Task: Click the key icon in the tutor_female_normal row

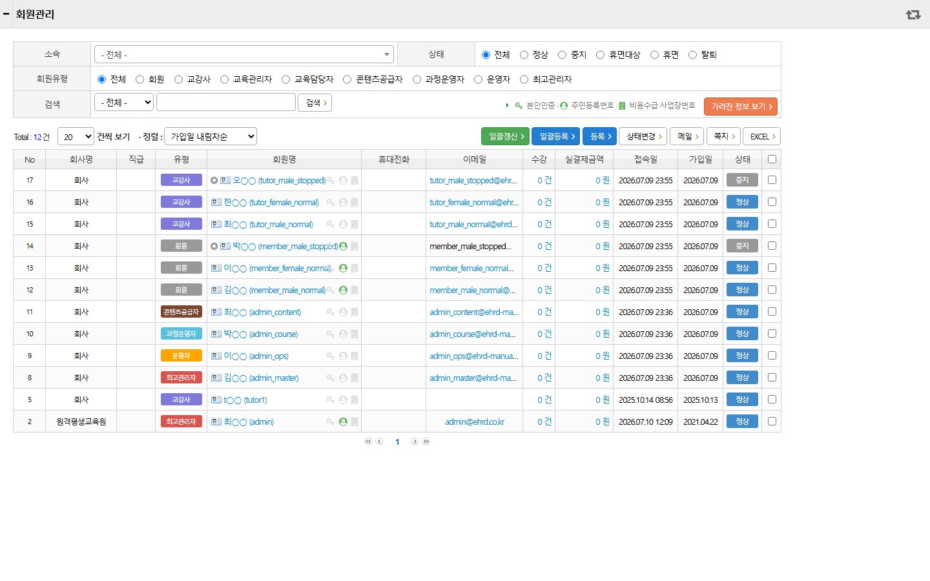Action: click(x=330, y=203)
